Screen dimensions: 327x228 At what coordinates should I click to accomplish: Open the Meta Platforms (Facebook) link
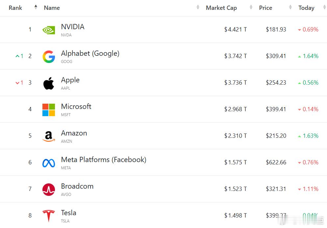(104, 160)
